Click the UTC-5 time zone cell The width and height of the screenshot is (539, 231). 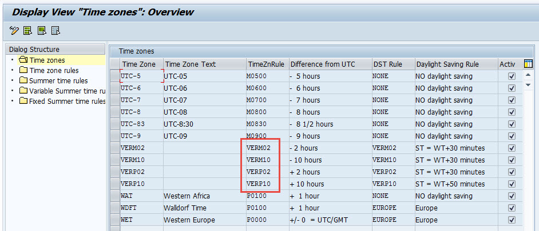[141, 76]
